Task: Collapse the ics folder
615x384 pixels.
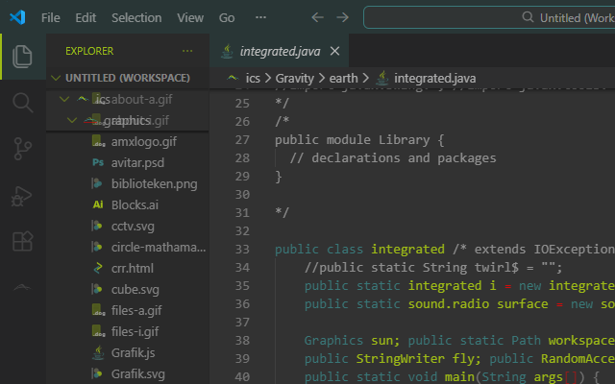Action: 64,99
